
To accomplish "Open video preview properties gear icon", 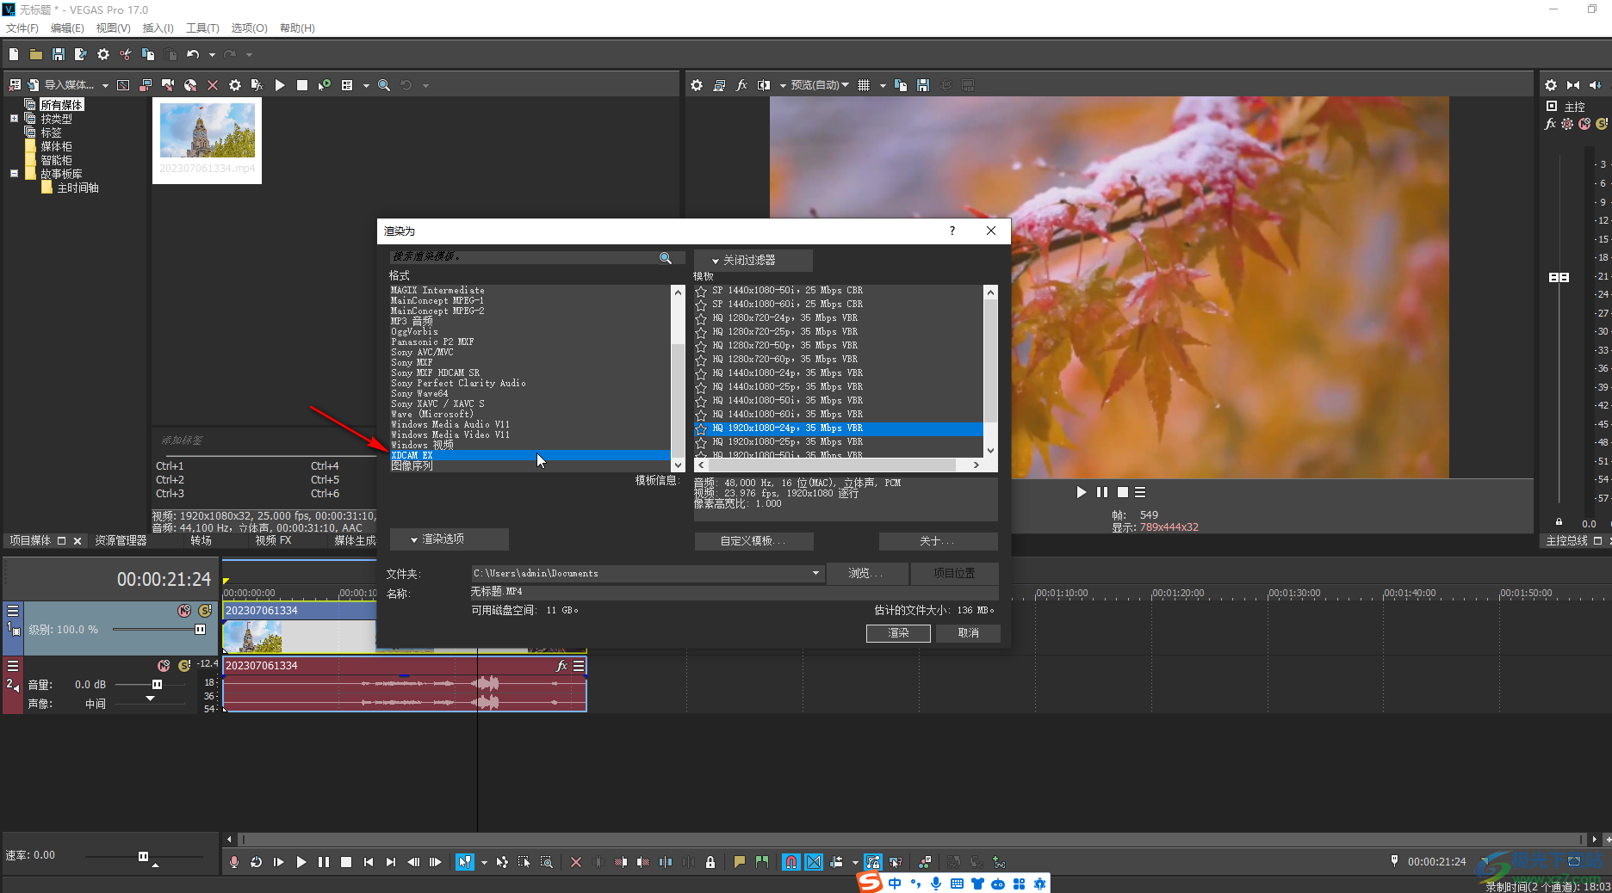I will (x=697, y=85).
